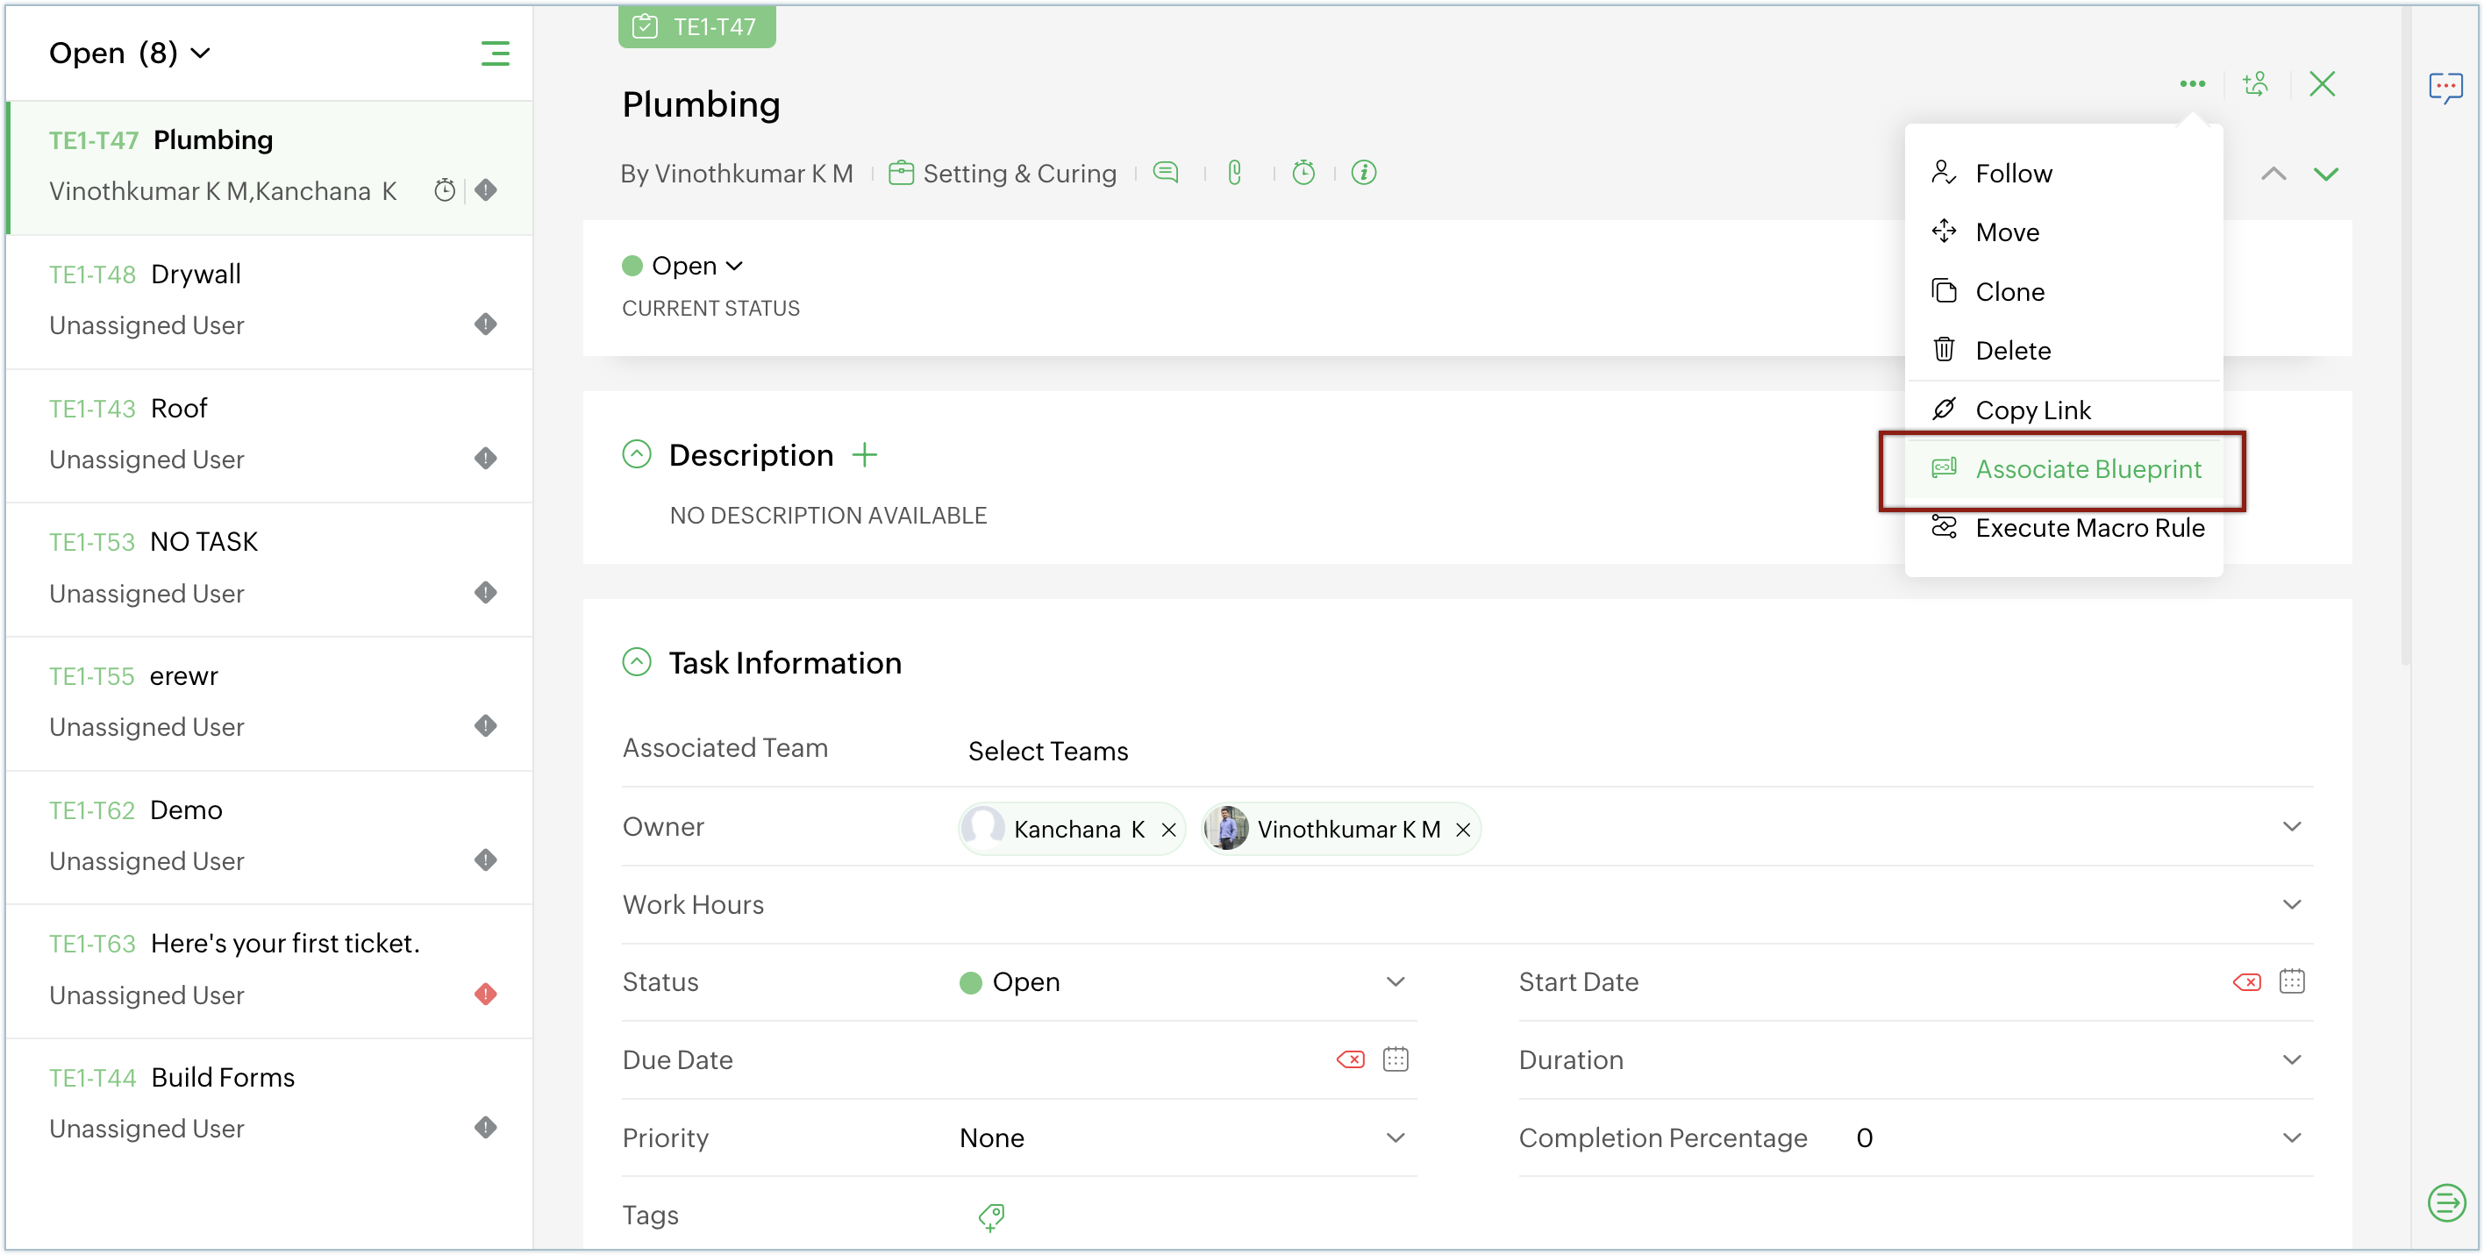Screen dimensions: 2484x1255
Task: Click the task info icon in header
Action: 1364,173
